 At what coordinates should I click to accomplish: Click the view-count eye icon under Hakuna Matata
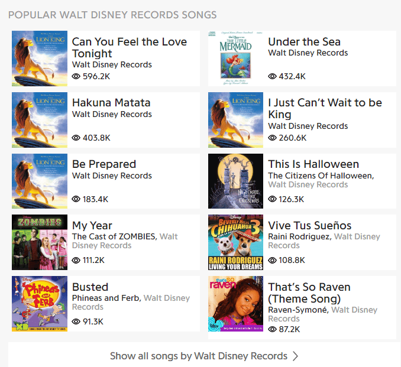(76, 138)
